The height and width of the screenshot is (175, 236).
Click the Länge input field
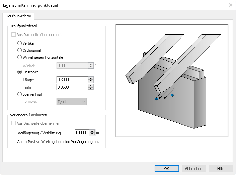(x=72, y=80)
